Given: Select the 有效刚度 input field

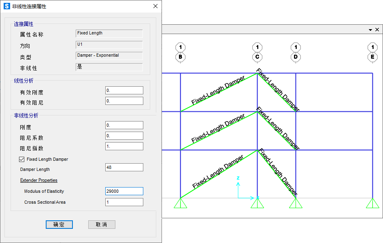Looking at the screenshot, I should tap(124, 90).
